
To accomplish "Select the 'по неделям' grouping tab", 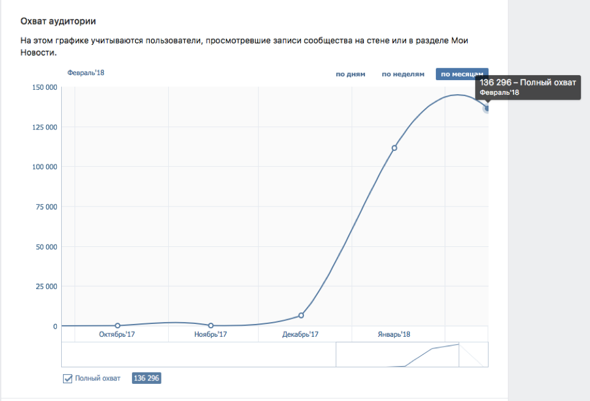I will 403,74.
